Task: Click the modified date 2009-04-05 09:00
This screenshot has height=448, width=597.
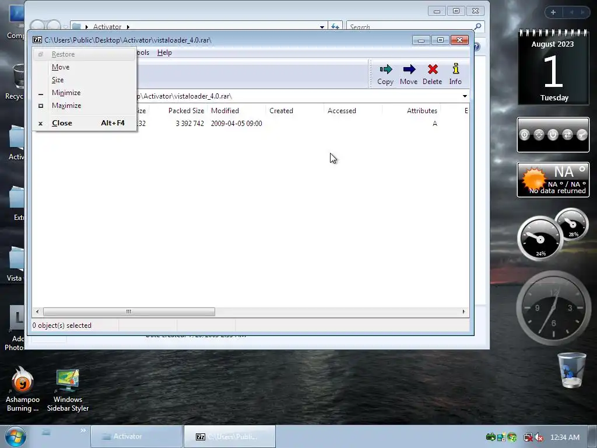Action: coord(237,124)
